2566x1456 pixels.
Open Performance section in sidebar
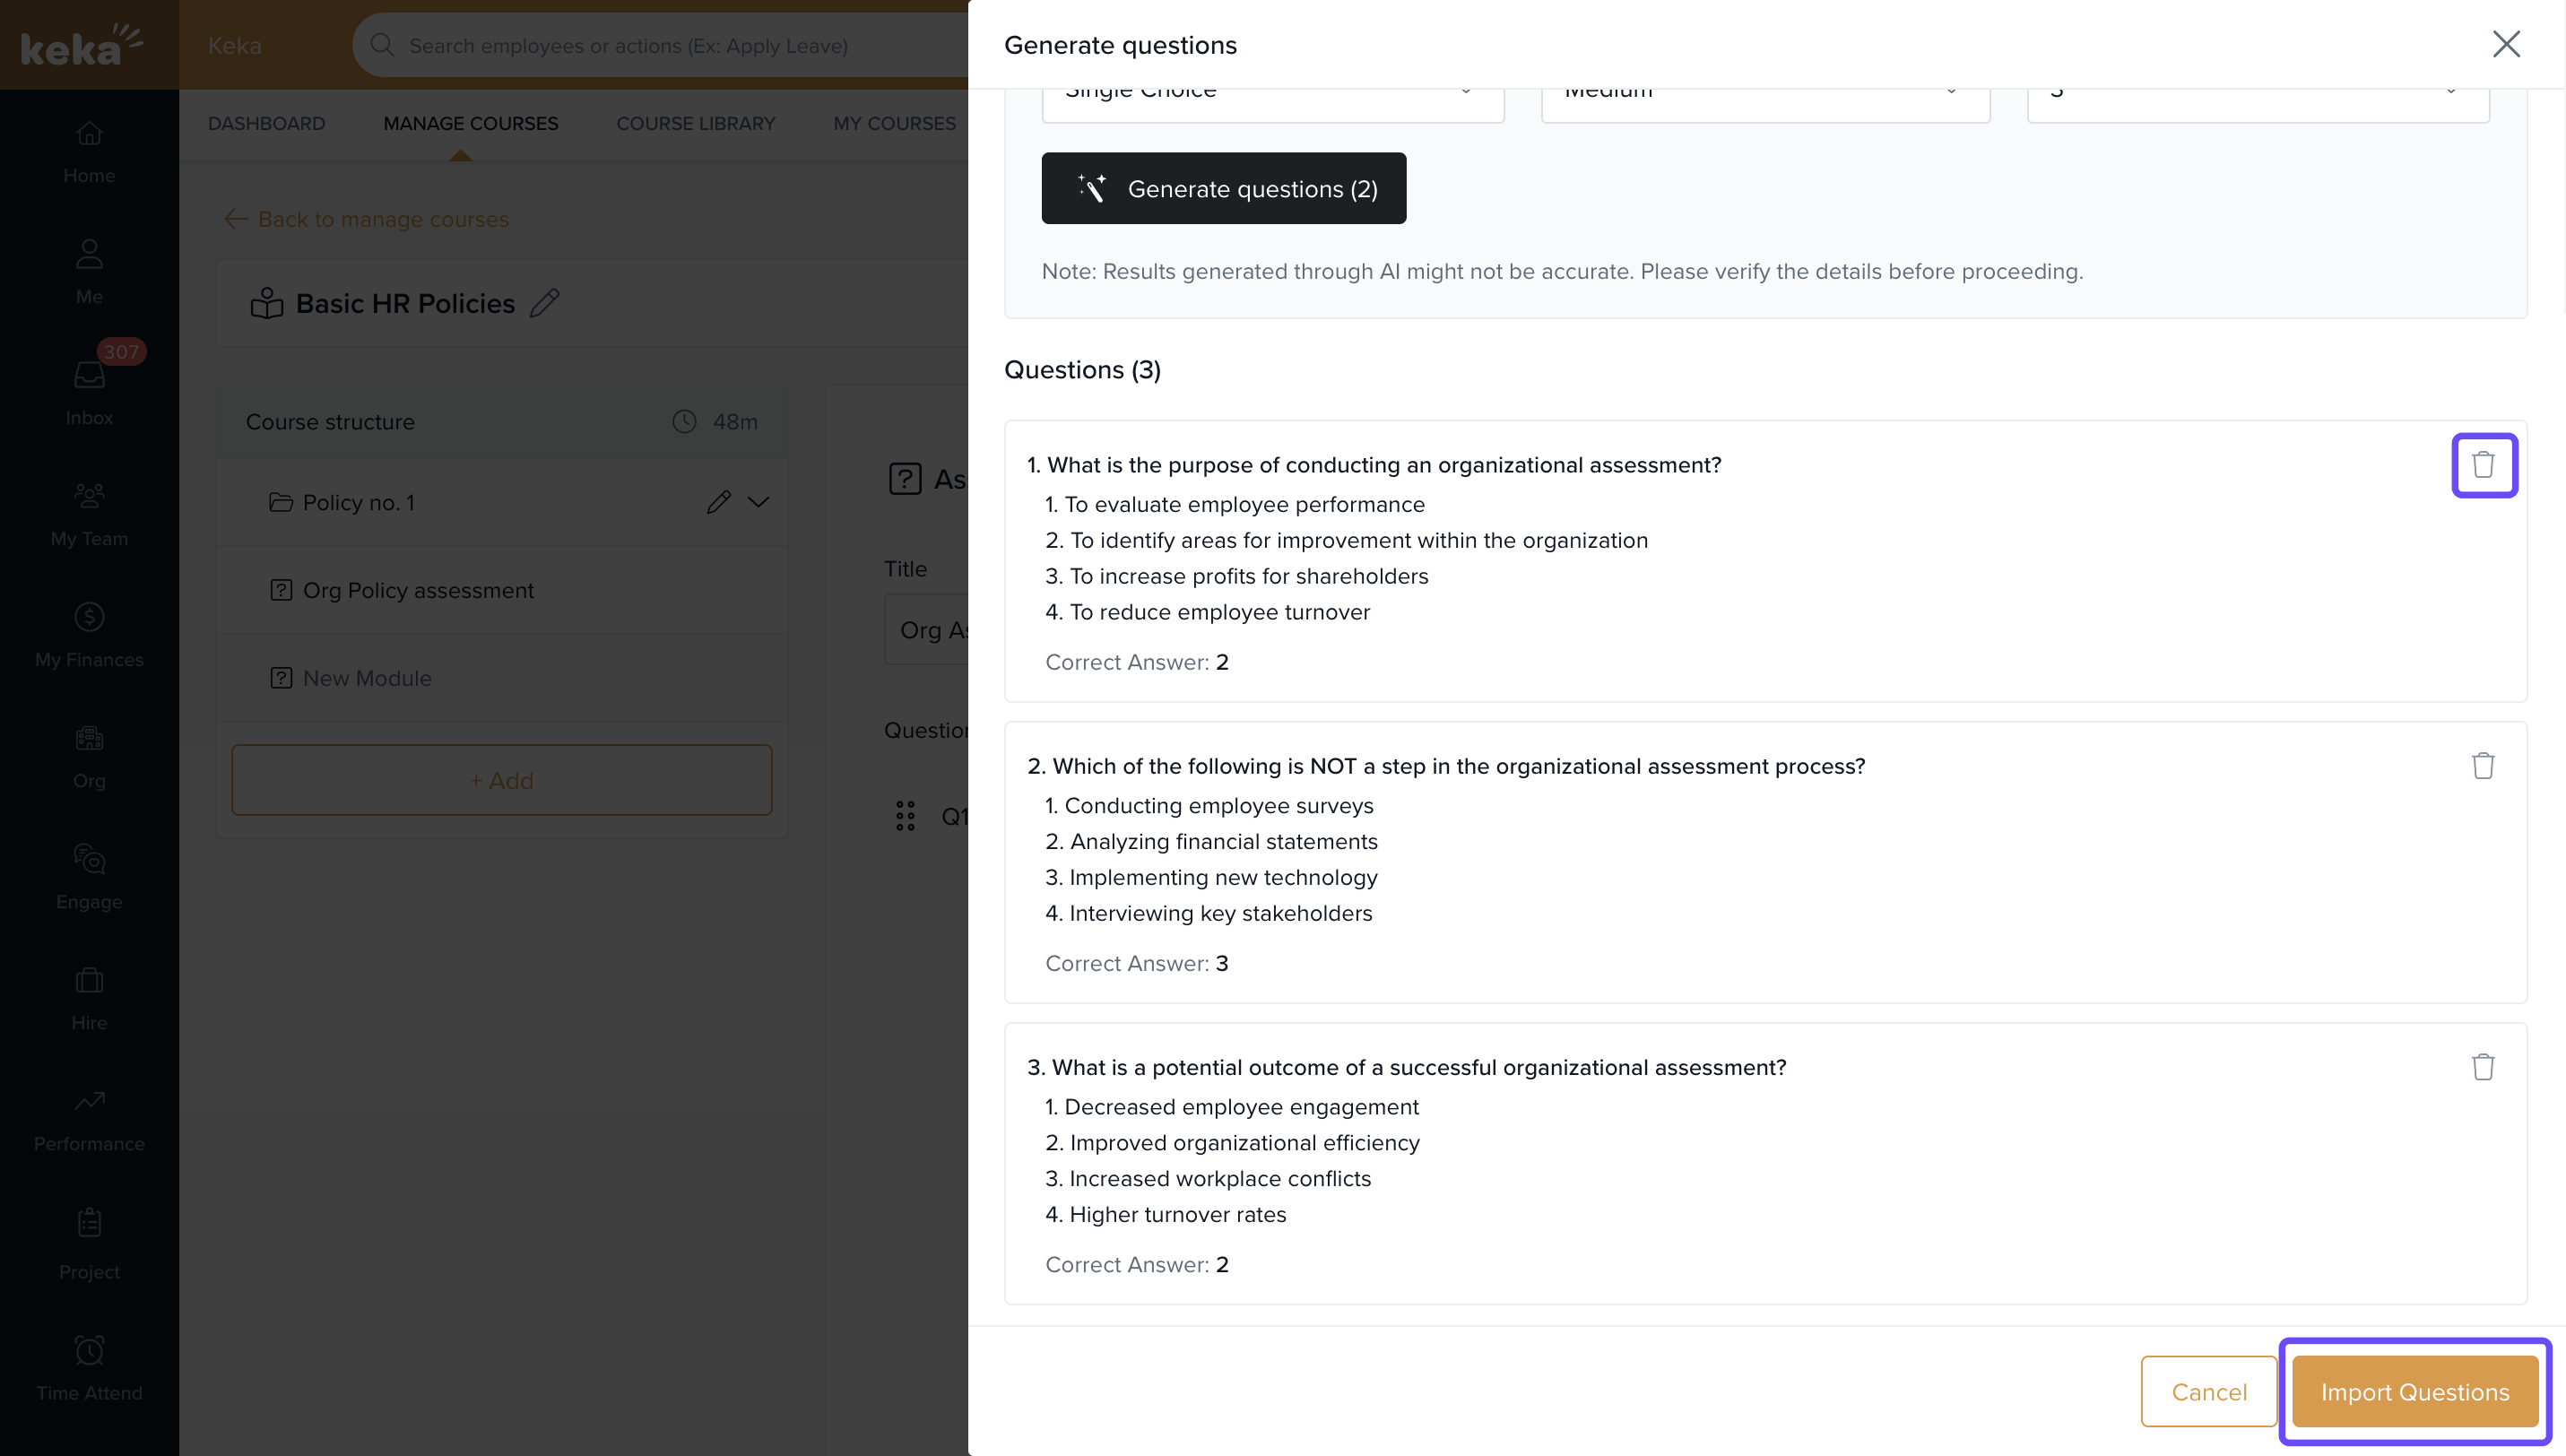coord(89,1119)
